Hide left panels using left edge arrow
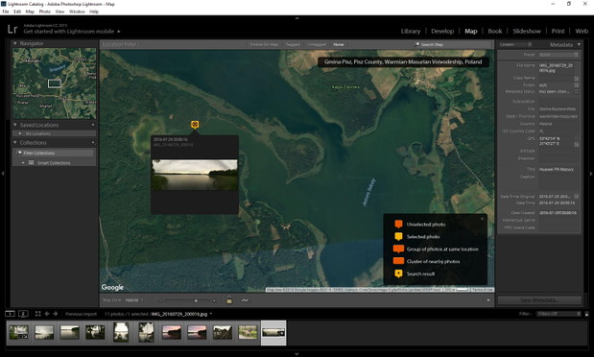 (x=3, y=174)
